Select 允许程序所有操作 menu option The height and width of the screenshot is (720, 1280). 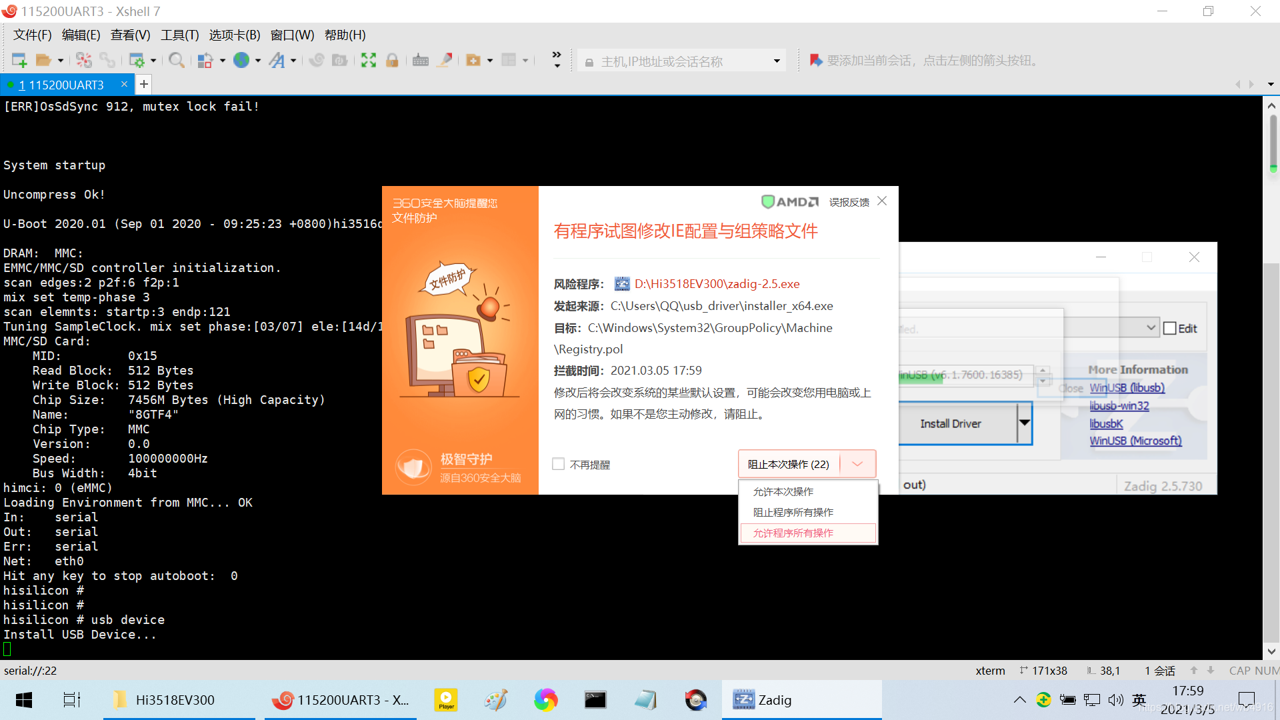coord(793,533)
